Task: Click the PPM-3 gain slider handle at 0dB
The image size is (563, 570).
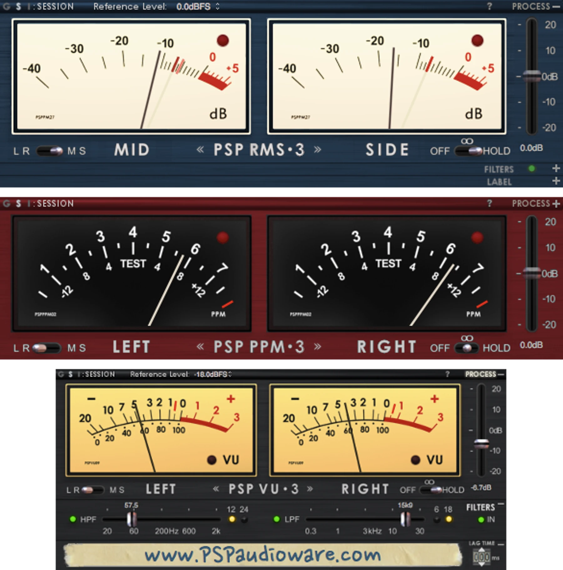Action: pyautogui.click(x=532, y=273)
